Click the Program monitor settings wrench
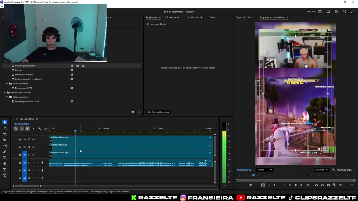Screen dimensions: 358x201 [333, 170]
